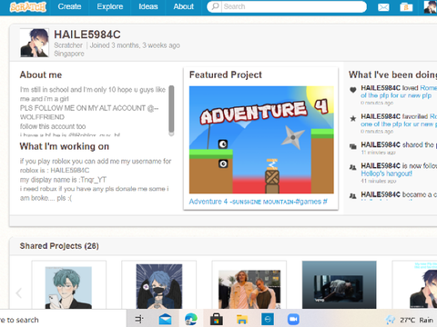
Task: Open the Dell app in the taskbar
Action: coord(268,320)
